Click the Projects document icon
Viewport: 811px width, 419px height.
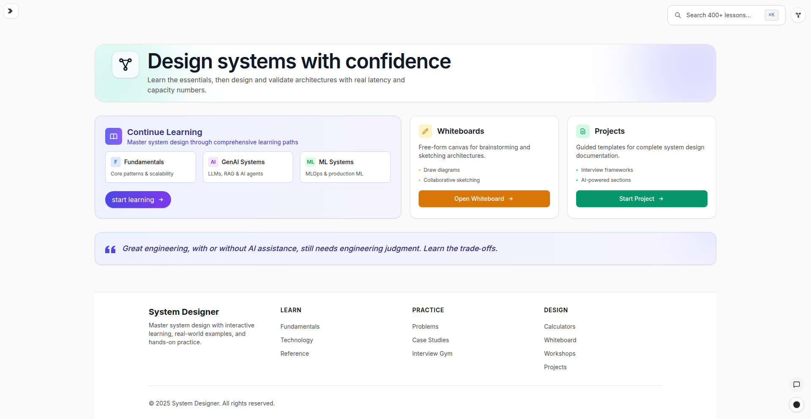click(583, 131)
